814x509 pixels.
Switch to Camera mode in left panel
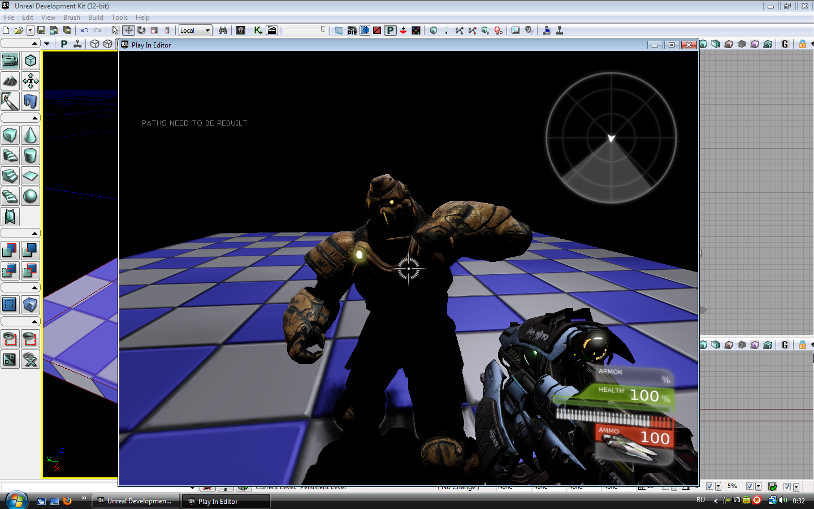tap(10, 61)
